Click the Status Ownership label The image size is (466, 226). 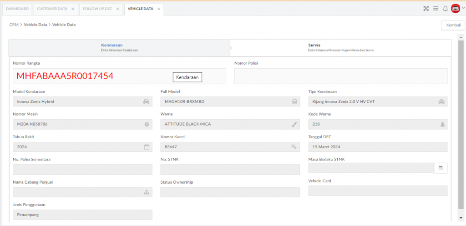coord(177,182)
